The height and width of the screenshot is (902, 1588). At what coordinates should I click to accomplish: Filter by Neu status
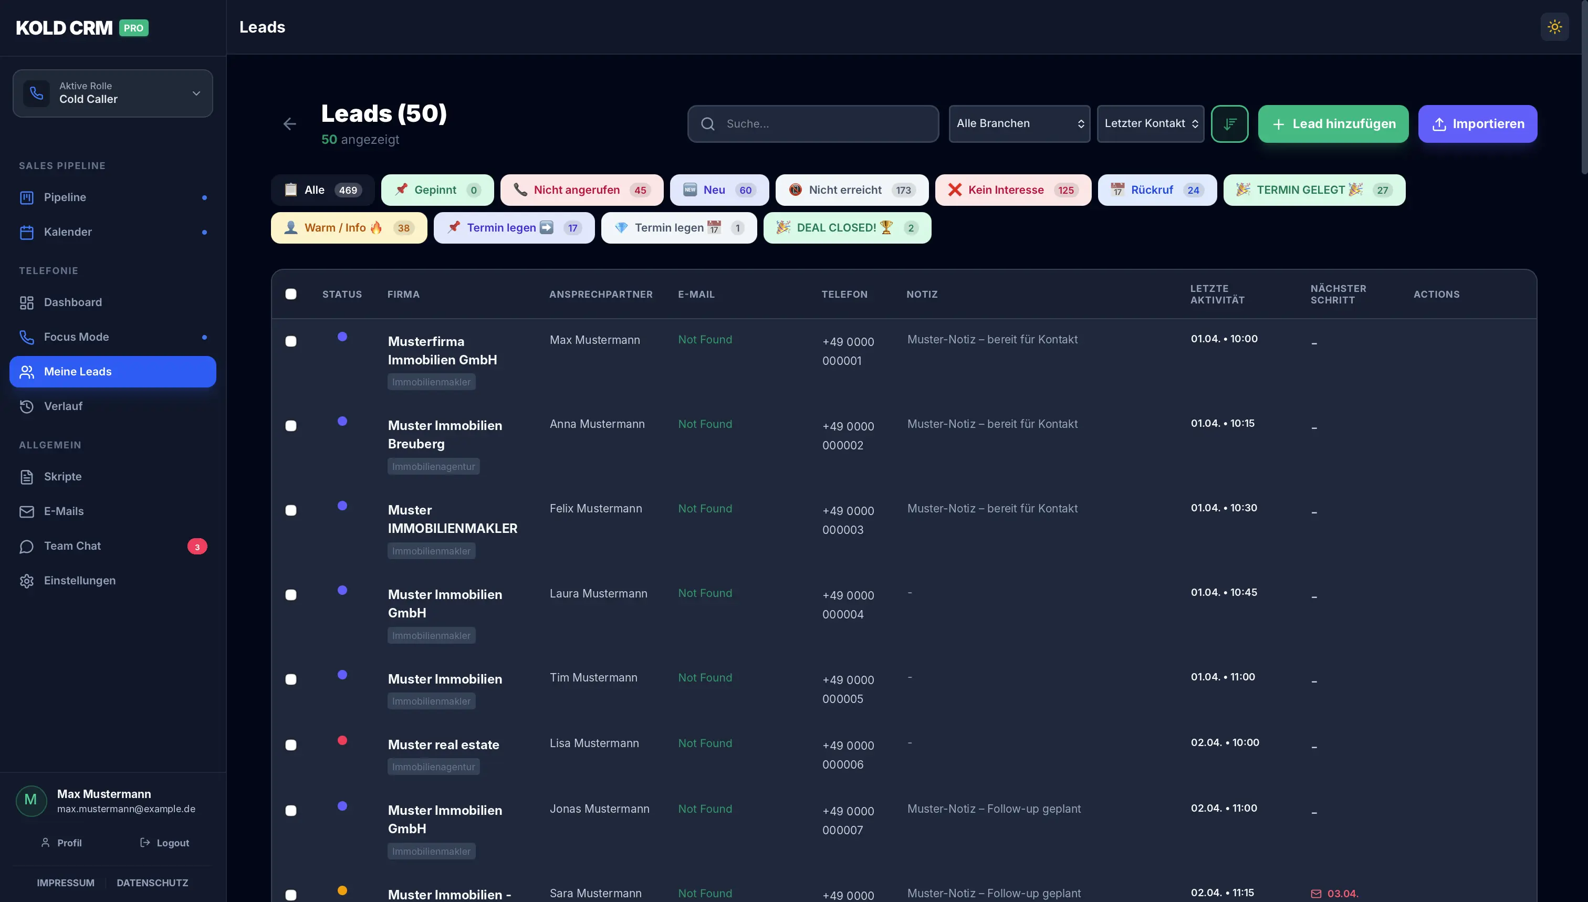[x=719, y=190]
